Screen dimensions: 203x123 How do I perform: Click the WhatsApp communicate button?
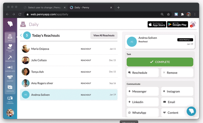[x=143, y=113]
